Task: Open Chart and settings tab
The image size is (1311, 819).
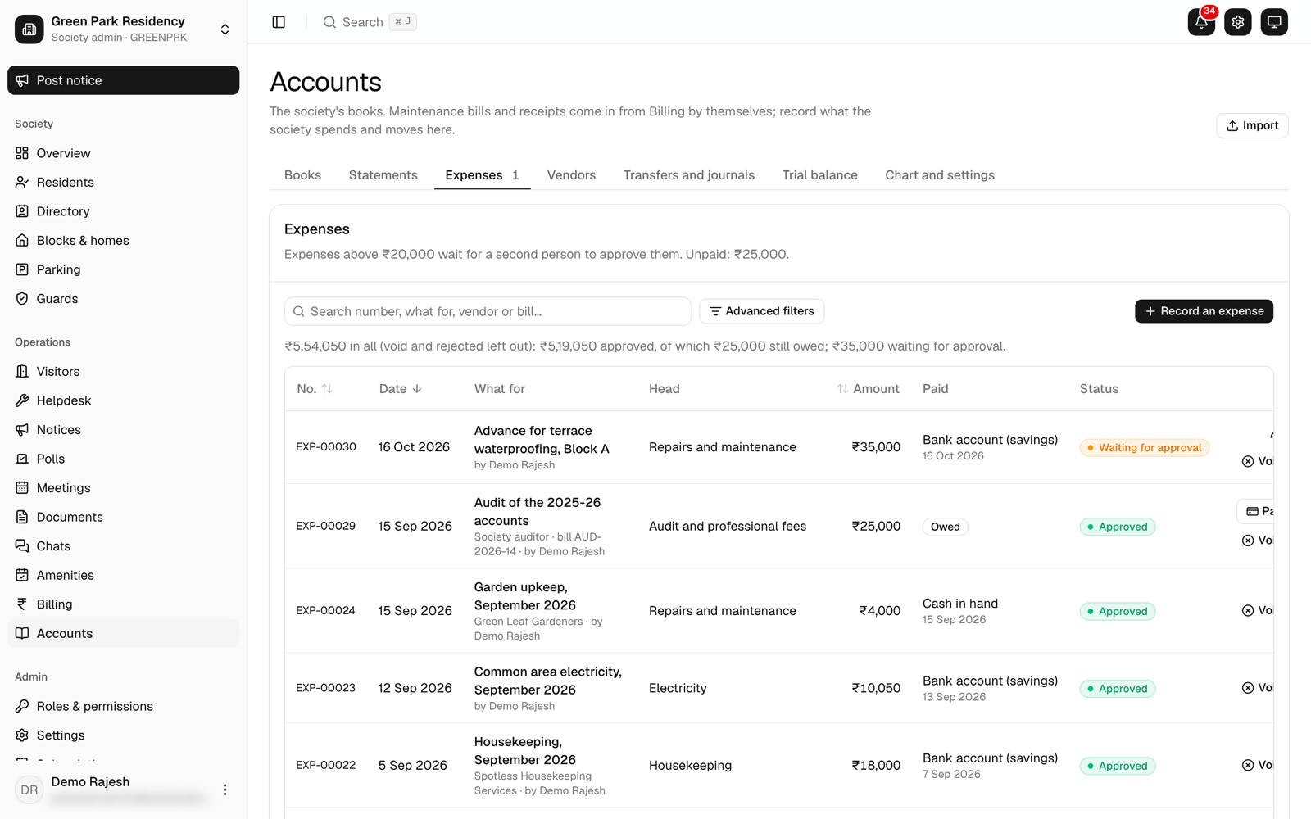Action: (x=940, y=175)
